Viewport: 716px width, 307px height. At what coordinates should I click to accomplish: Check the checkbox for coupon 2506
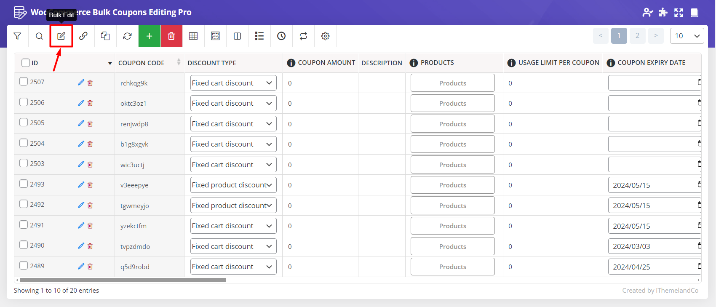(24, 102)
